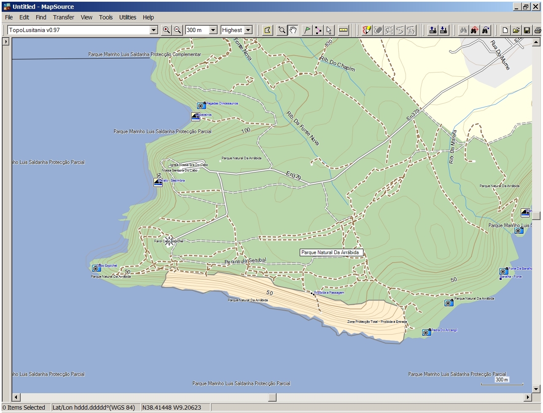Viewport: 543px width, 413px height.
Task: Click the Rib. Do Chapim stream label
Action: tap(338, 64)
